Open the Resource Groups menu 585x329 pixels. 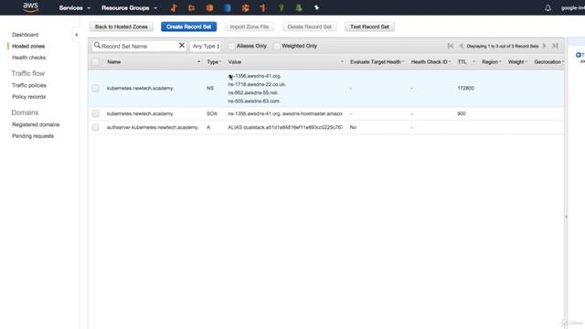[x=130, y=8]
